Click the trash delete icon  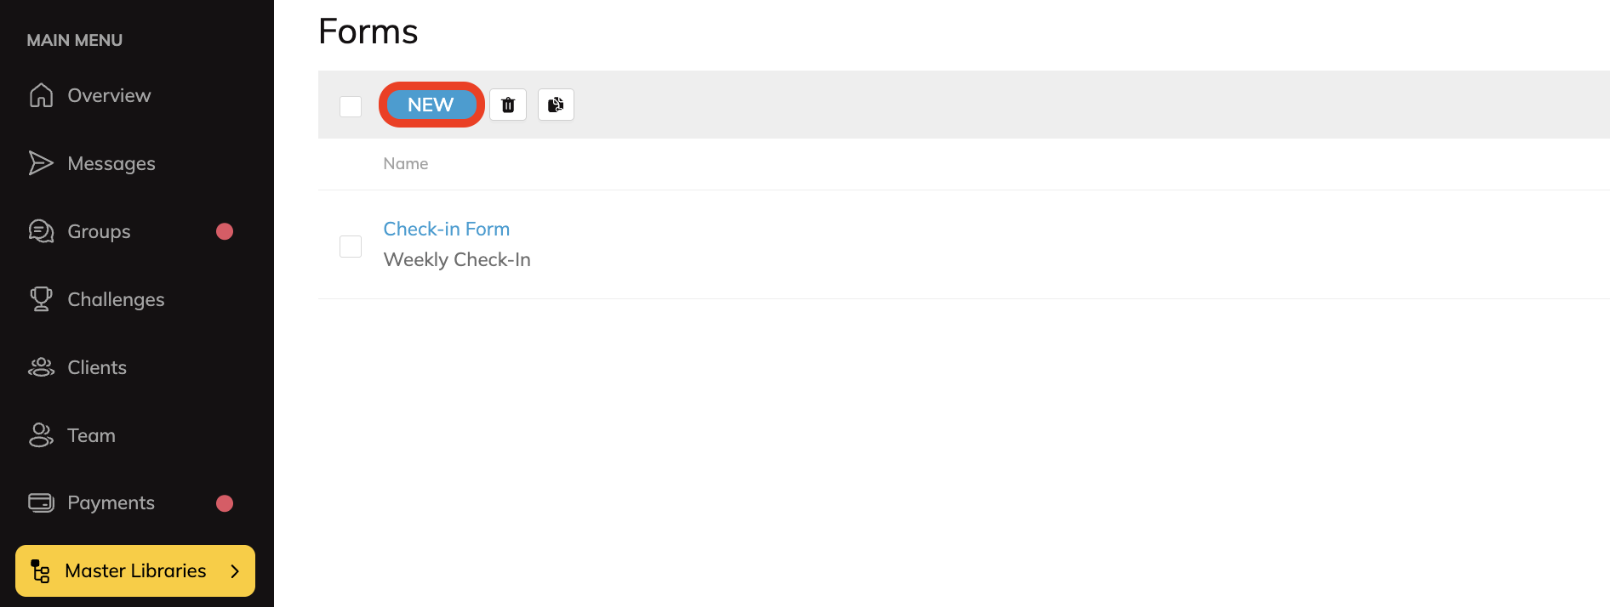(508, 105)
